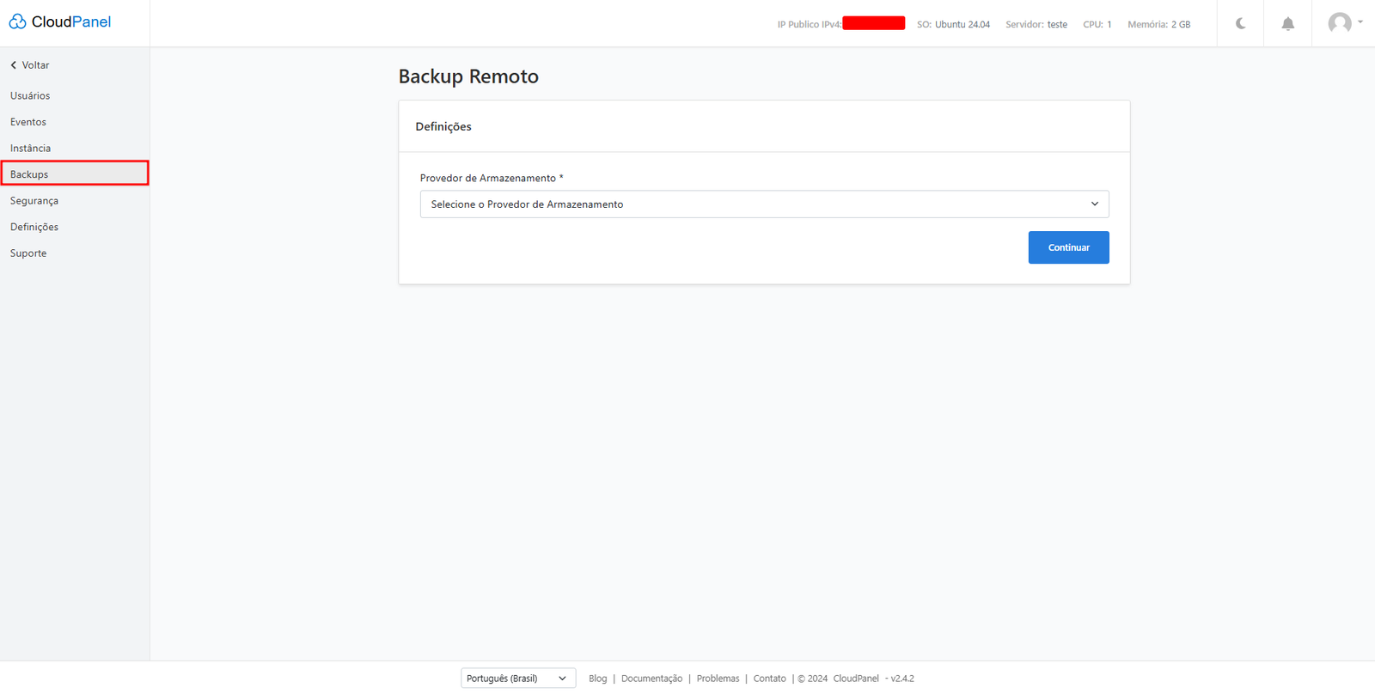This screenshot has height=694, width=1375.
Task: Open Suporte in the sidebar
Action: [28, 253]
